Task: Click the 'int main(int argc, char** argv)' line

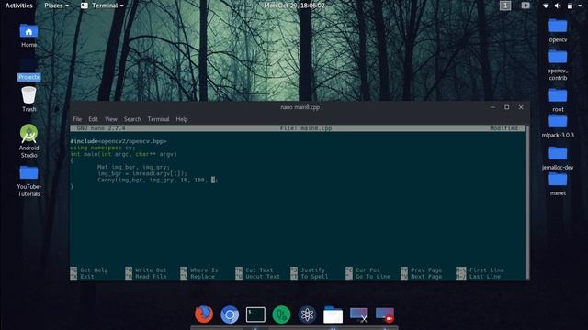Action: (x=123, y=154)
